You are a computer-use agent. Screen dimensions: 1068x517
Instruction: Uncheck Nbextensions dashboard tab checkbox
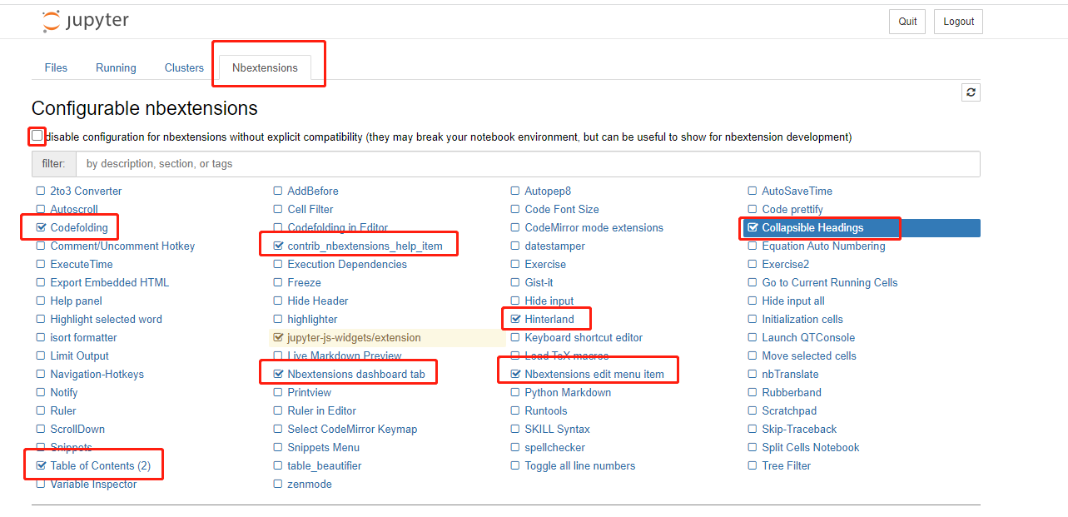(x=278, y=374)
